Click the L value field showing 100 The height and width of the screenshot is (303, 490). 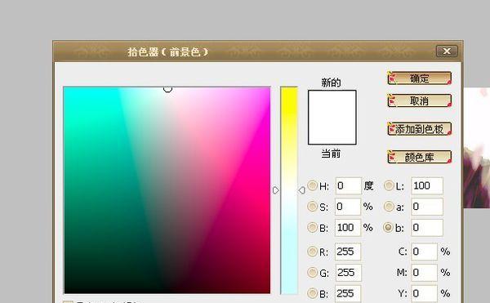[x=427, y=186]
